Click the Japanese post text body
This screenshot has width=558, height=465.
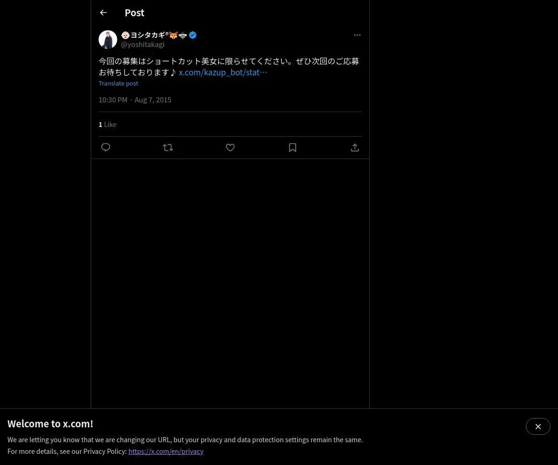[229, 66]
